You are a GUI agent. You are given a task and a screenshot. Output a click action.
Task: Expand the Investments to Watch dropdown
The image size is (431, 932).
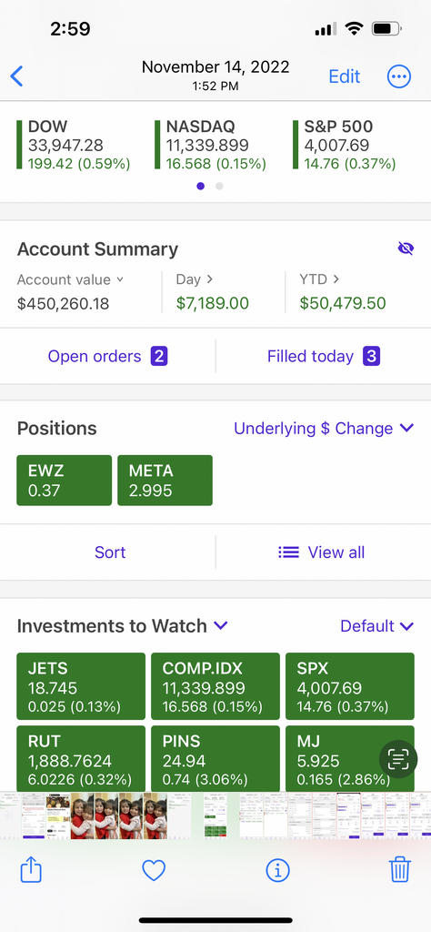click(x=220, y=625)
